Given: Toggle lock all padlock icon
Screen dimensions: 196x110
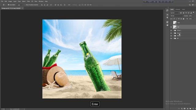Looking at the screenshot, I should tap(183, 19).
